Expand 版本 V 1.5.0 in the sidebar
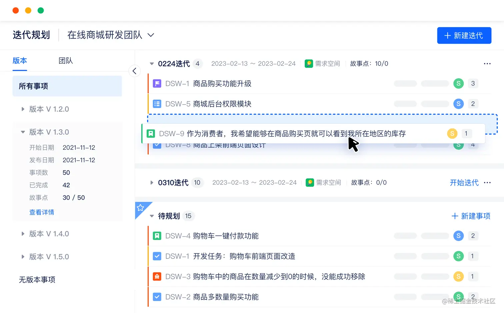Image resolution: width=504 pixels, height=313 pixels. [x=23, y=257]
